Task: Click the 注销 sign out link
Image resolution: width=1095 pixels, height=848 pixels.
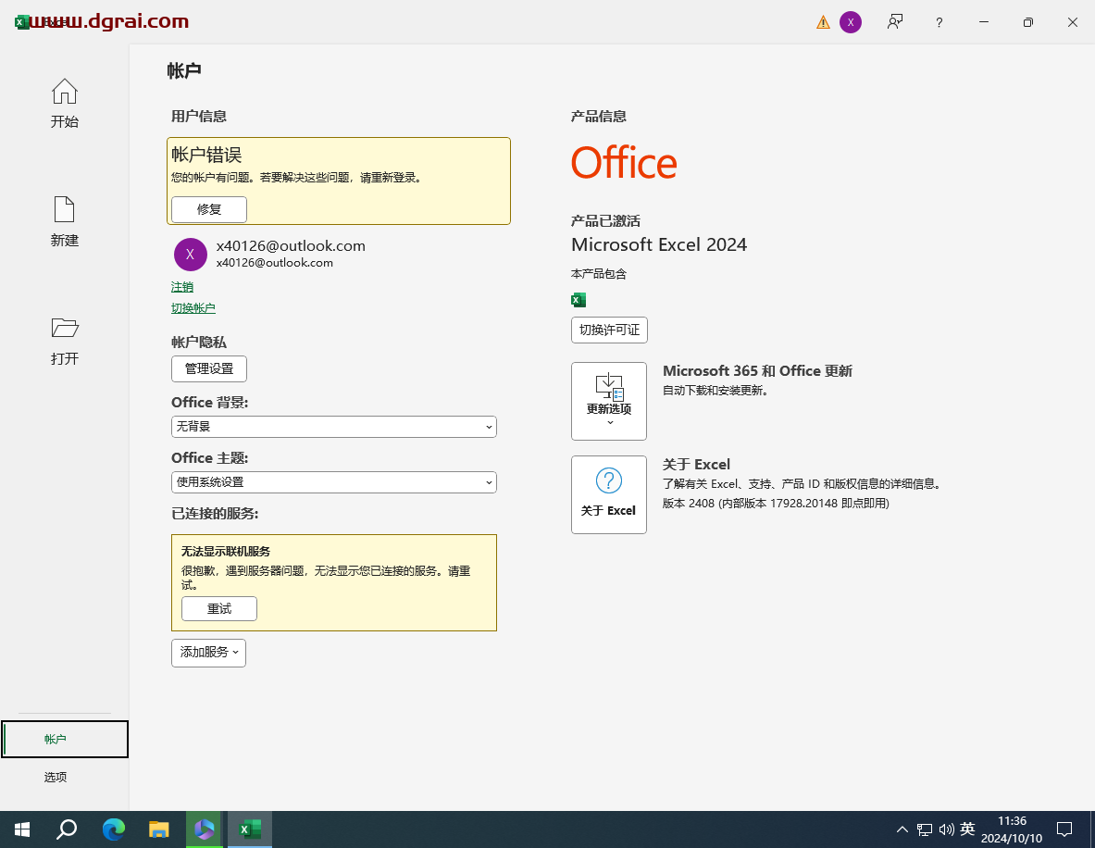Action: (182, 287)
